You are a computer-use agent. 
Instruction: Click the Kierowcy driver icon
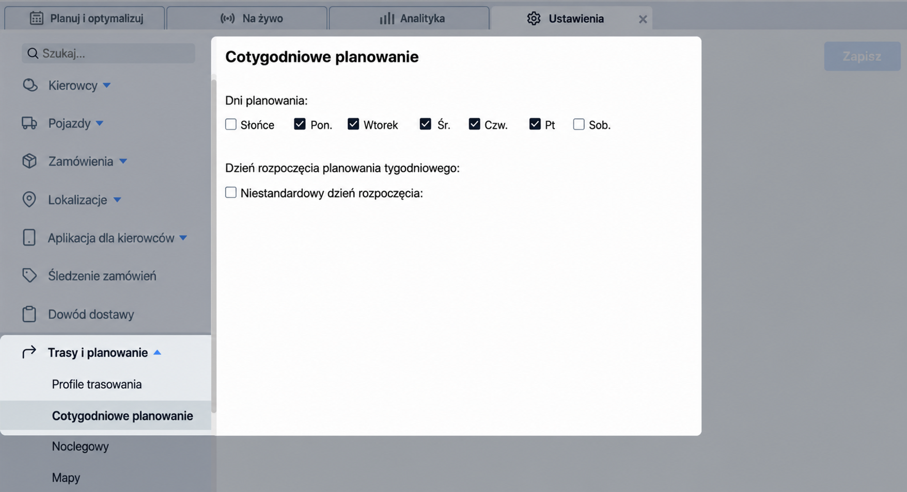[30, 85]
